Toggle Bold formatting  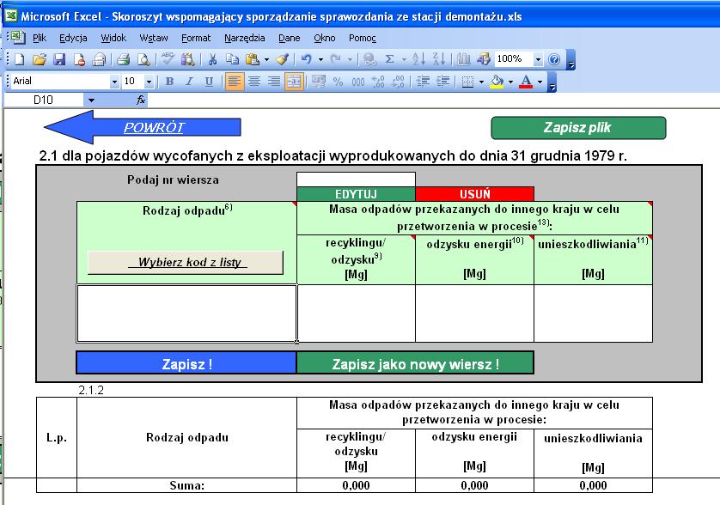coord(169,82)
